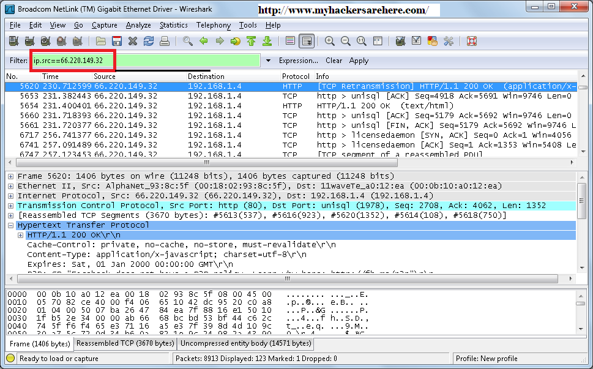The width and height of the screenshot is (593, 369).
Task: Restart the running capture icon
Action: coord(78,41)
